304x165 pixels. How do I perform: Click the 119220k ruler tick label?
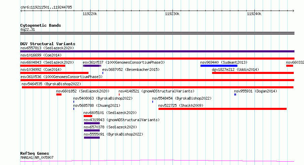pos(90,14)
